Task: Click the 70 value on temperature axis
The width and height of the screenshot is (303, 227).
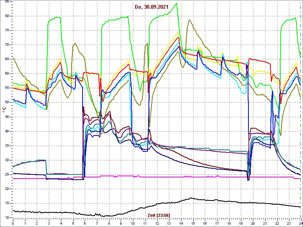Action: point(7,45)
